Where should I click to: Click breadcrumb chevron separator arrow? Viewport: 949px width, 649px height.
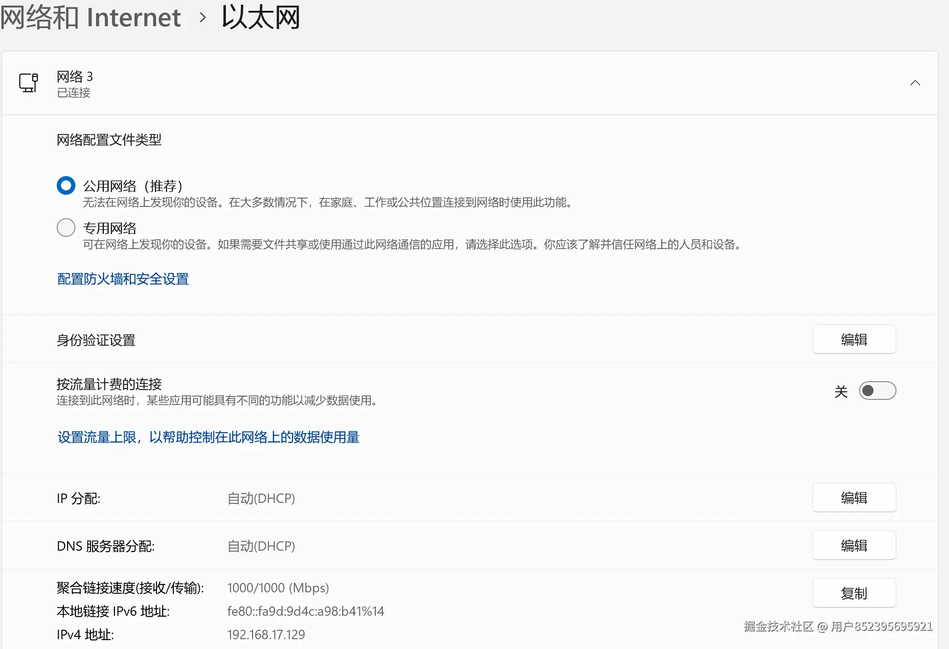point(202,18)
